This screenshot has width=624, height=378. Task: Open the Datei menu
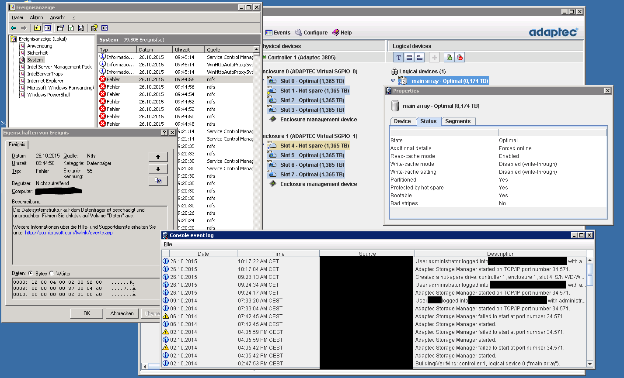point(17,17)
